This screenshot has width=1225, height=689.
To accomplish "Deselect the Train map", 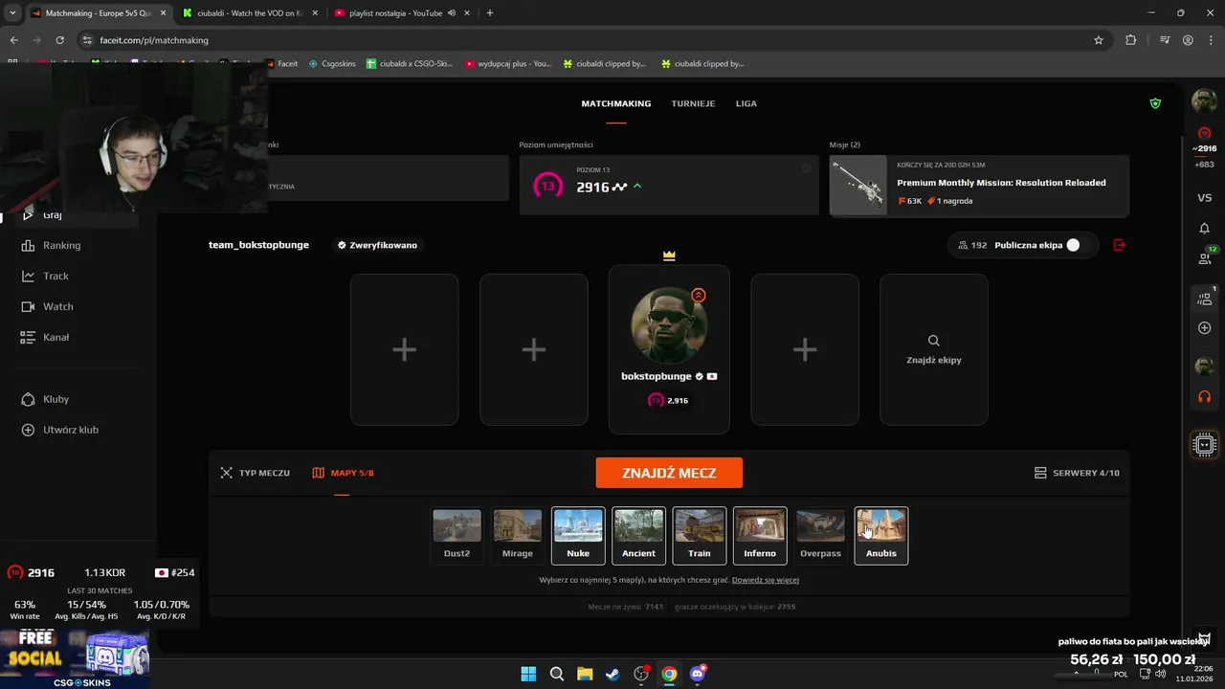I will 700,535.
